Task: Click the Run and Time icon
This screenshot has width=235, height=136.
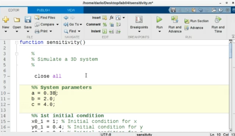Action: pos(218,20)
